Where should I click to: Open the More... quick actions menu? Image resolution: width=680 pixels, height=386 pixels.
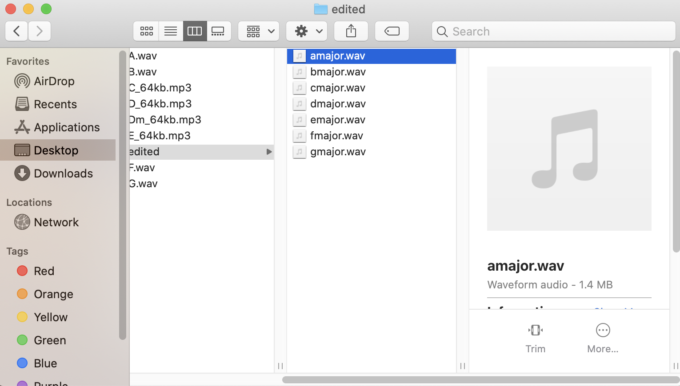point(603,338)
